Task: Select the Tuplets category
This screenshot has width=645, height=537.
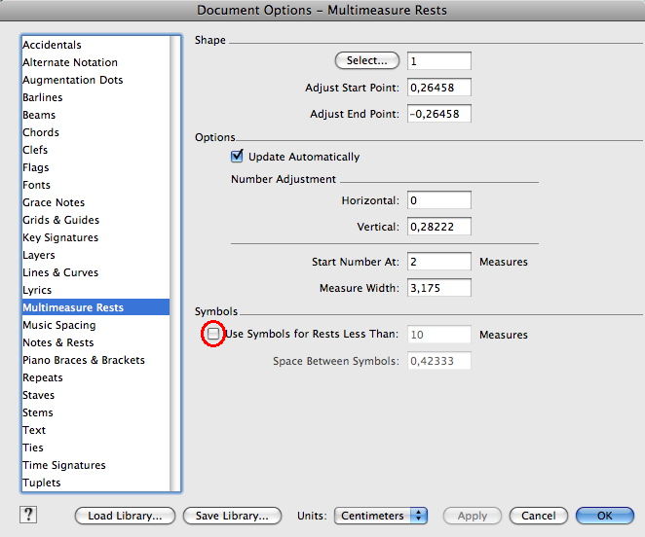Action: (42, 483)
